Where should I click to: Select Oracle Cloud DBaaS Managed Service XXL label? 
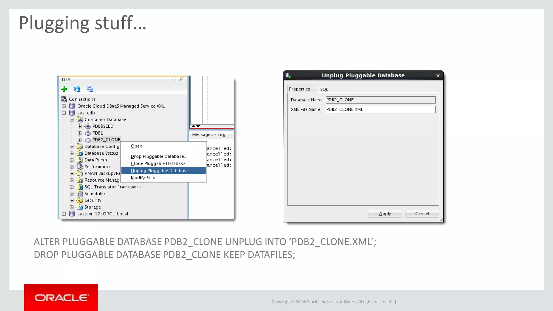coord(121,106)
